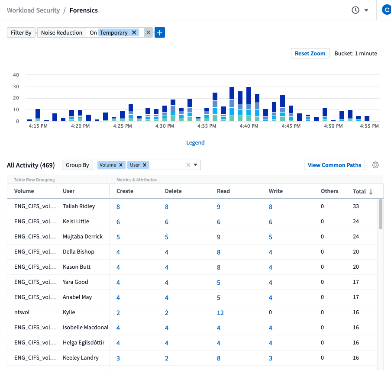
Task: Clear all Group By selections
Action: [188, 165]
